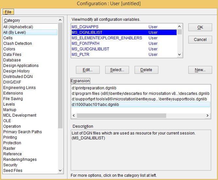This screenshot has height=180, width=218.
Task: Open the File menu
Action: (8, 12)
